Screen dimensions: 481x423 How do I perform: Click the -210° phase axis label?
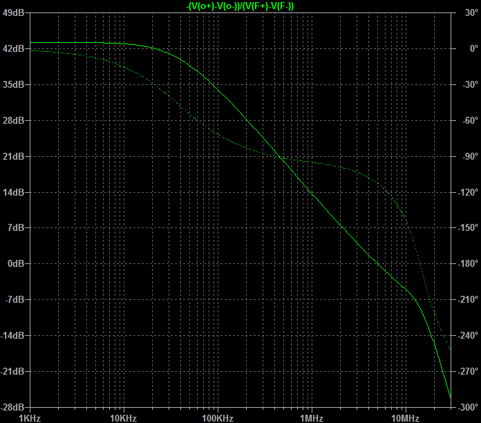[468, 299]
